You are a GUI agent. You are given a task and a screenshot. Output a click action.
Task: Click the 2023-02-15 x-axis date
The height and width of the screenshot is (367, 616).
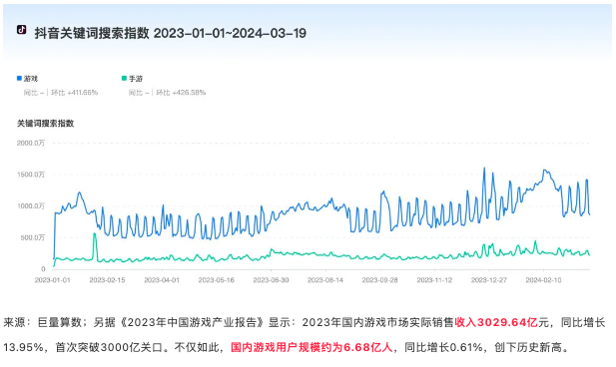coord(107,280)
